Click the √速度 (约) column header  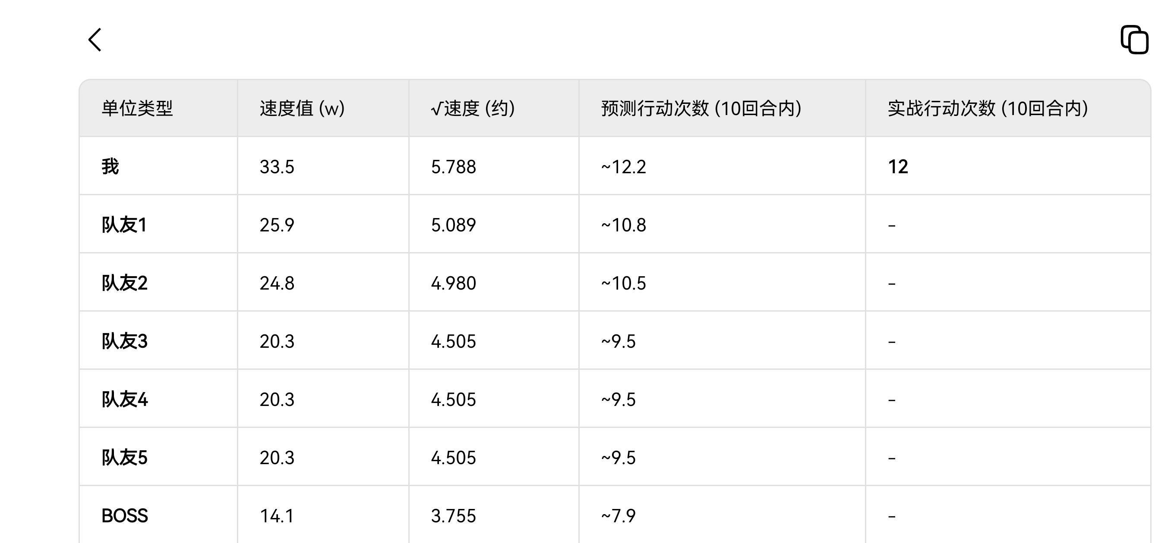(473, 108)
